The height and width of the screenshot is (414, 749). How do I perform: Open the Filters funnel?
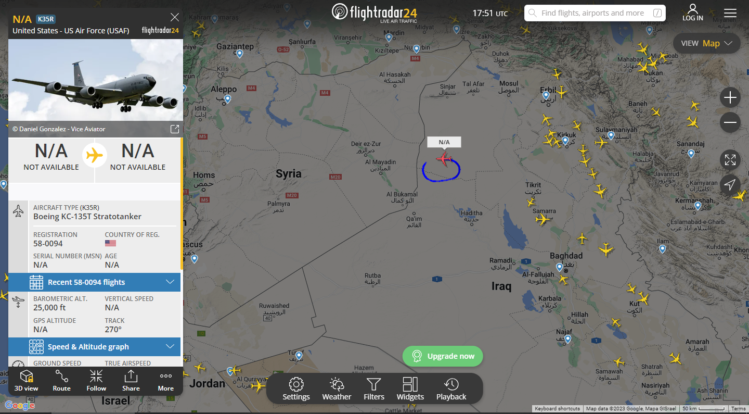tap(374, 389)
